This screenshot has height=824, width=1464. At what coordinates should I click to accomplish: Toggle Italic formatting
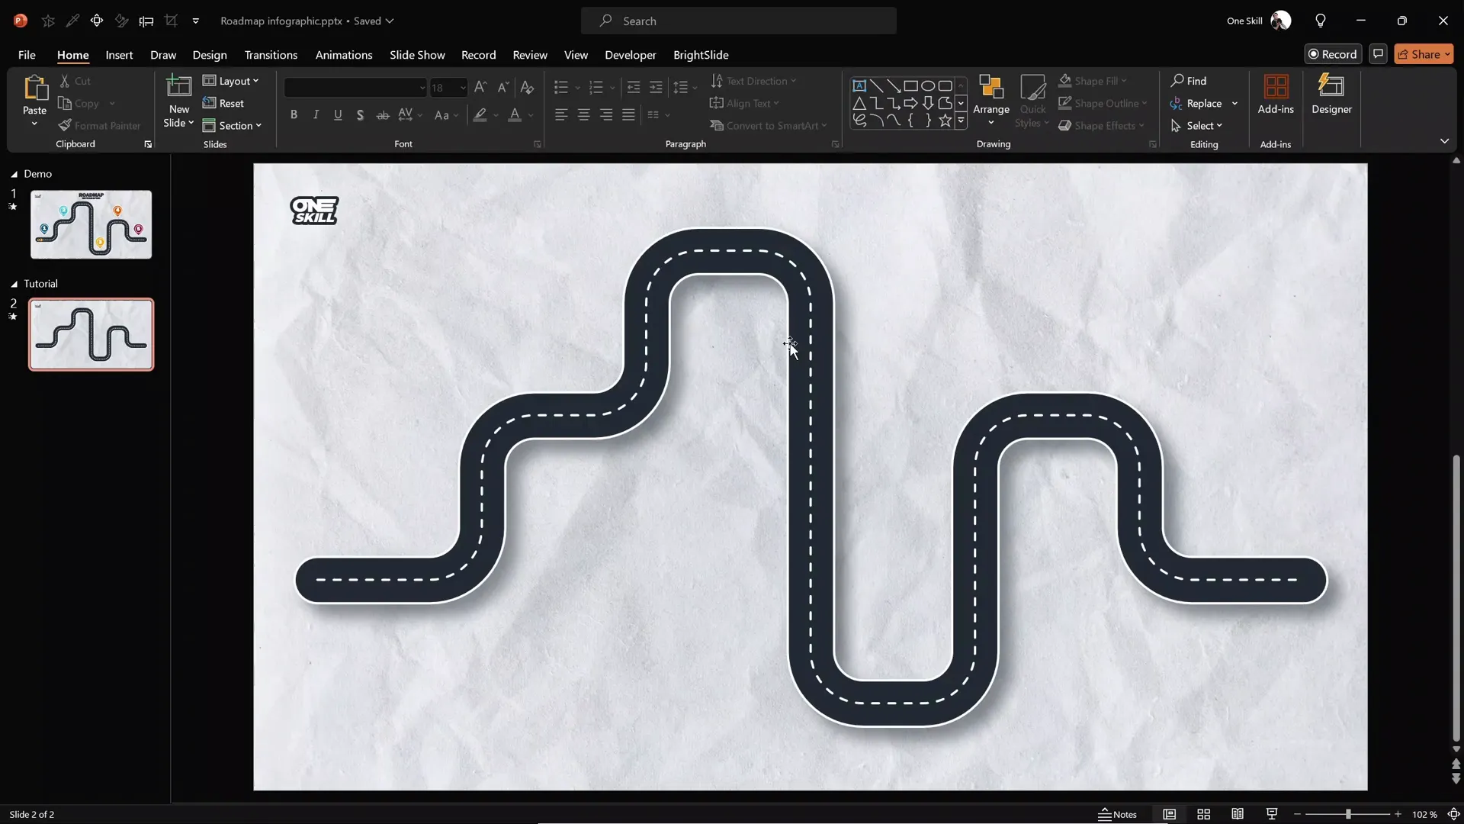316,115
